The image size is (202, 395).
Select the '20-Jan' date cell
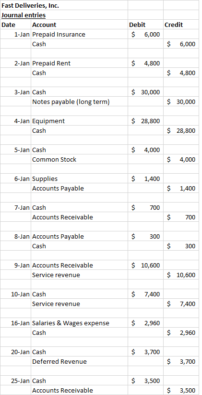click(x=16, y=352)
